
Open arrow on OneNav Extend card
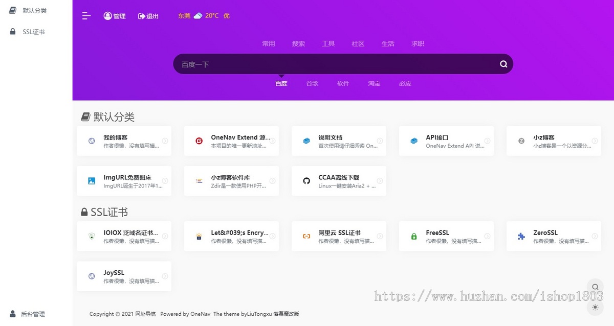coord(272,141)
